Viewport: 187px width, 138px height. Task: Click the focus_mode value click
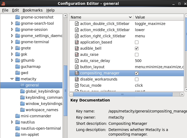(139, 85)
